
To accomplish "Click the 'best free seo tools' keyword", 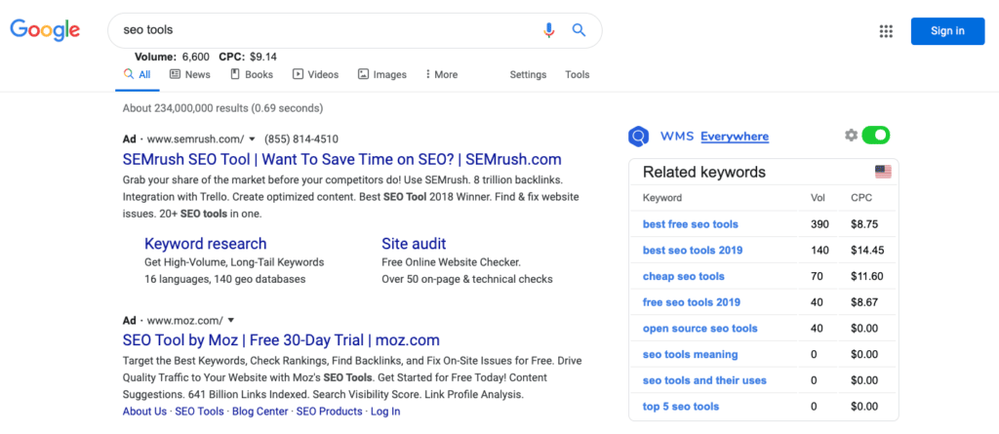I will (x=691, y=224).
